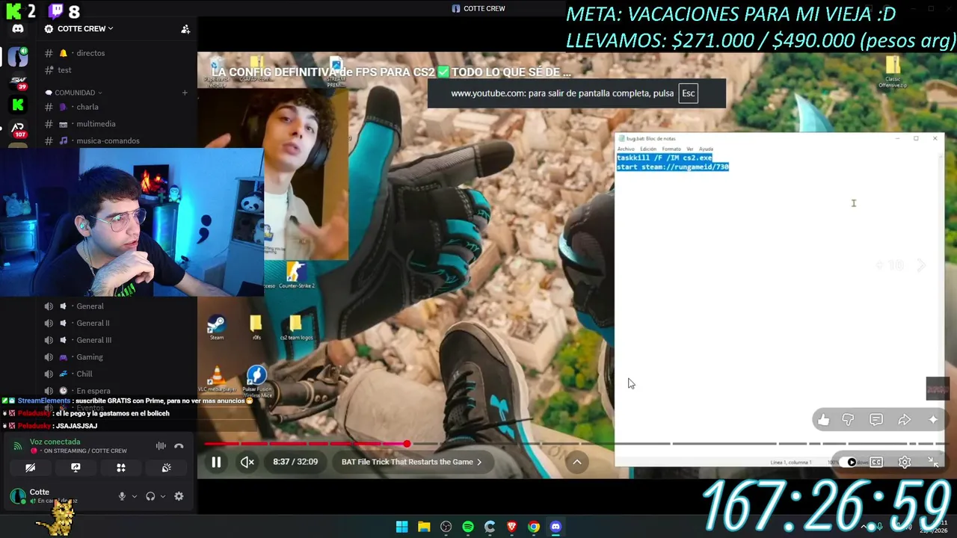Open Ayuda menu in Bloc de notas
Screen dimensions: 957x538
point(706,149)
